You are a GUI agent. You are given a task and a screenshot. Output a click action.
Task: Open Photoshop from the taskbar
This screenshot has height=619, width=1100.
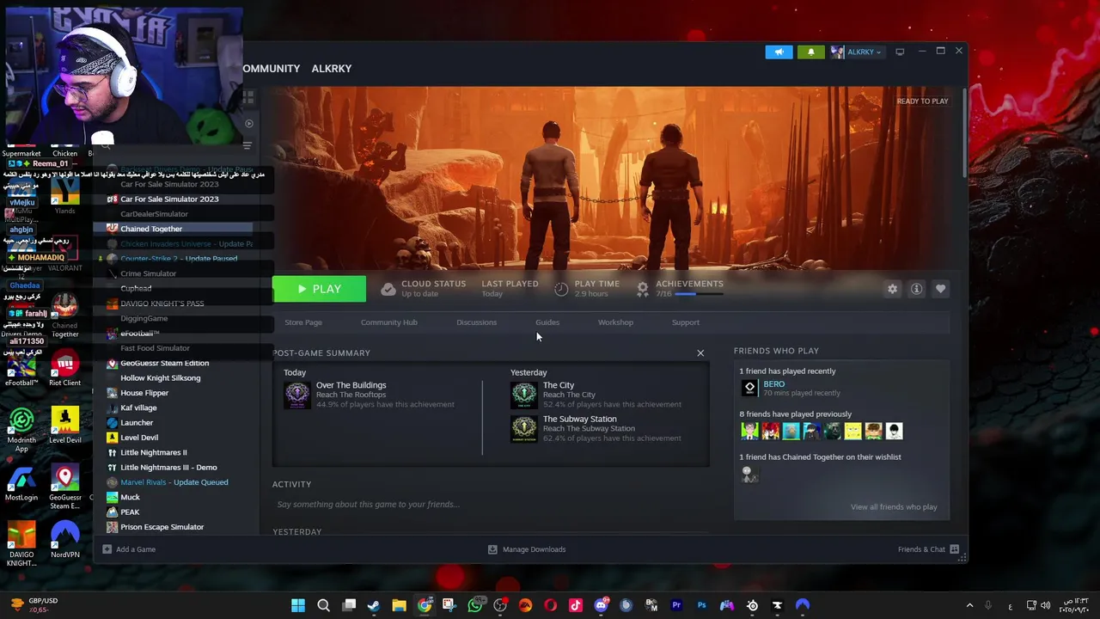click(x=701, y=605)
